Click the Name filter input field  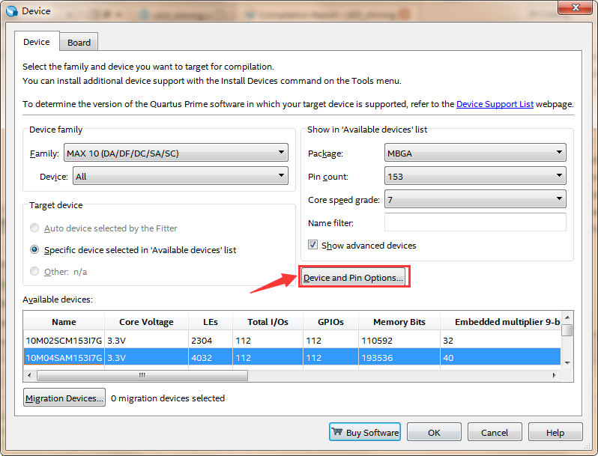click(475, 222)
